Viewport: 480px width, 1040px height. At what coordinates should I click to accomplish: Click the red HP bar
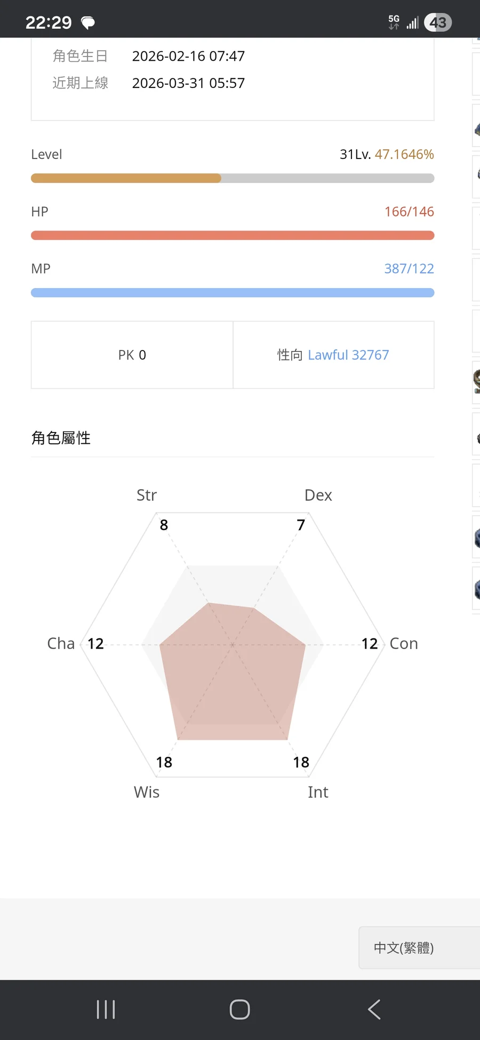(233, 235)
